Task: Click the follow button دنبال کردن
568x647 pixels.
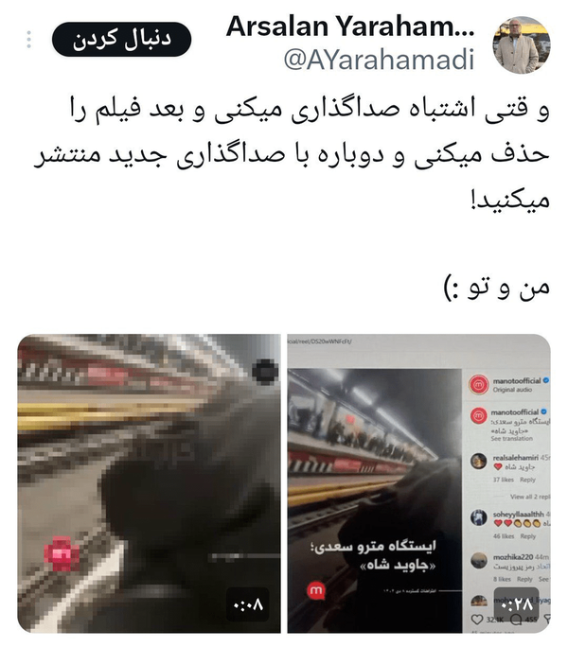Action: (121, 40)
